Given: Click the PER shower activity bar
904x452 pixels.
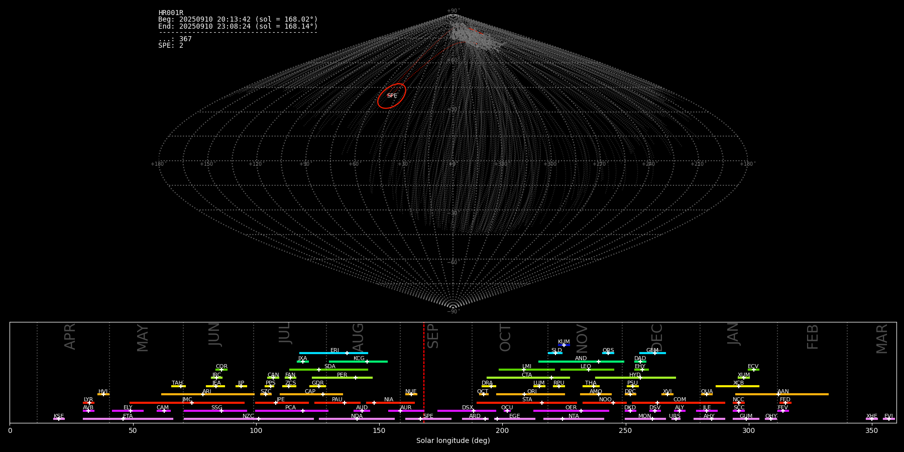Looking at the screenshot, I should 342,378.
